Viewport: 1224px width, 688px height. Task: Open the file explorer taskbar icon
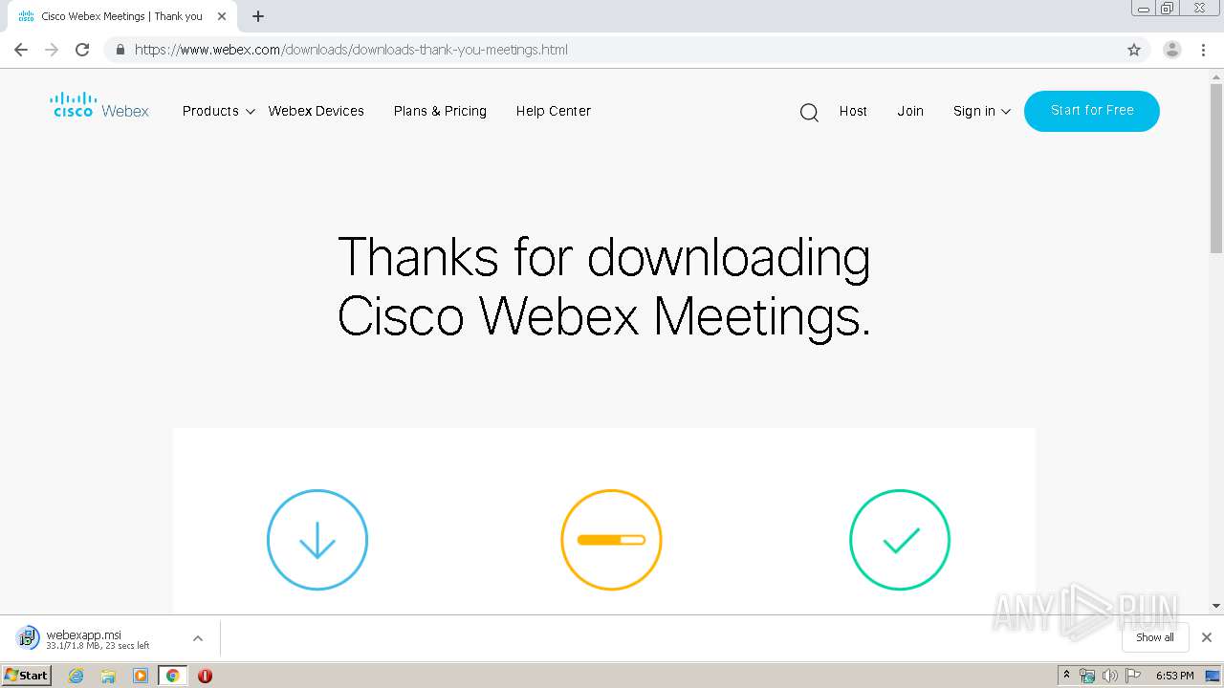click(x=108, y=676)
